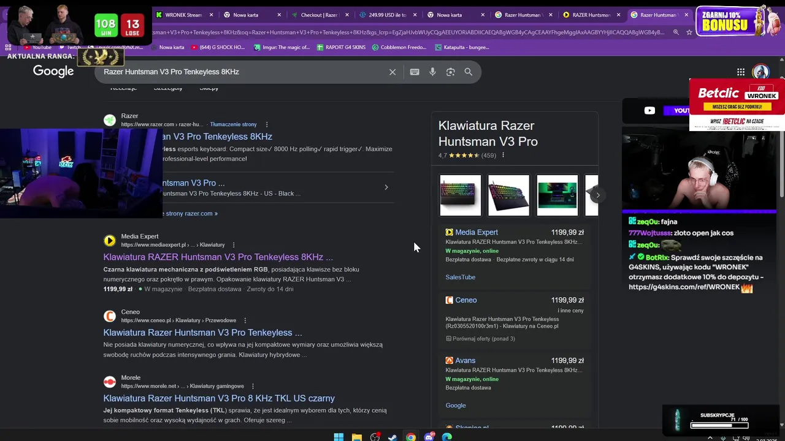This screenshot has width=785, height=441.
Task: Start a voice search with the microphone
Action: (x=432, y=72)
